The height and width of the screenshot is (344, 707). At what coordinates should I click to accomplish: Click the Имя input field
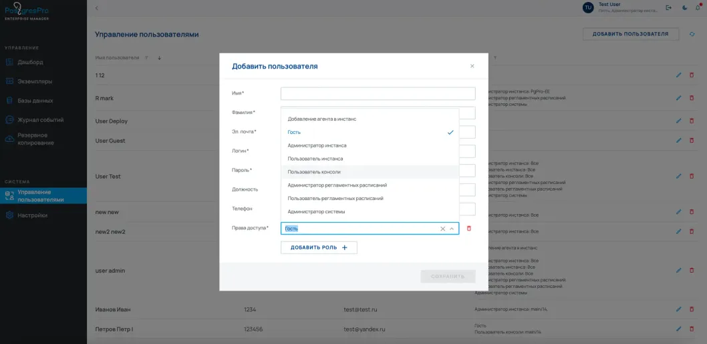[x=378, y=93]
